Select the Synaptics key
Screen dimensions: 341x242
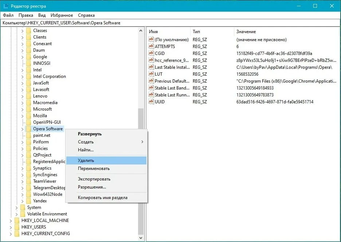[x=42, y=168]
